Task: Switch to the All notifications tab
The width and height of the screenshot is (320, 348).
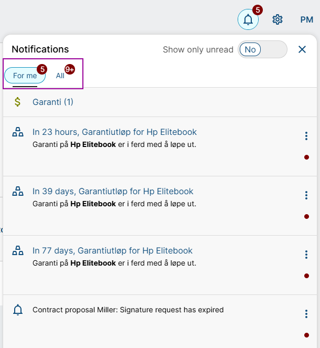Action: pos(60,76)
